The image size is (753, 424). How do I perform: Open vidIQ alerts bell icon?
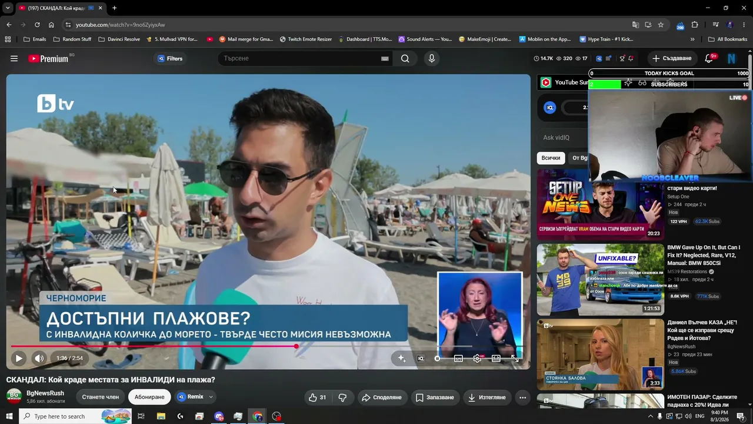(x=631, y=58)
